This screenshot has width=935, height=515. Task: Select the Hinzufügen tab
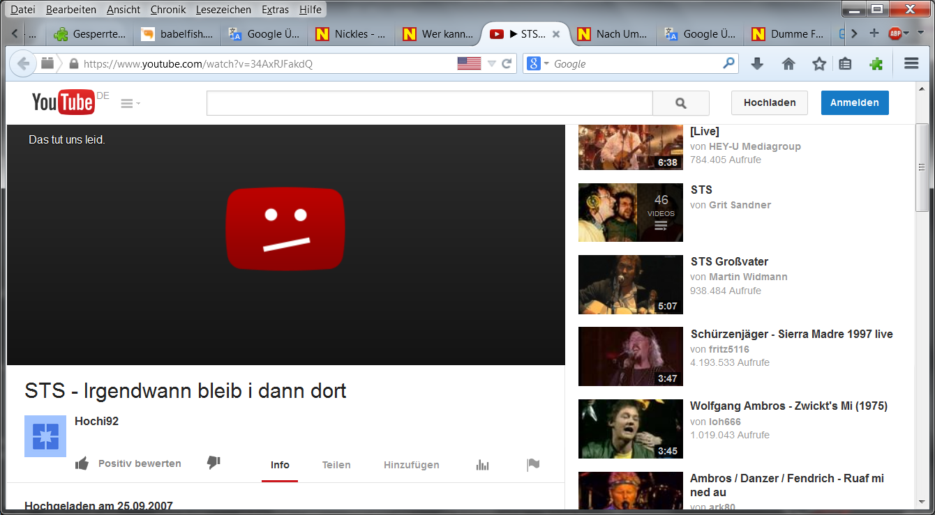[x=412, y=465]
